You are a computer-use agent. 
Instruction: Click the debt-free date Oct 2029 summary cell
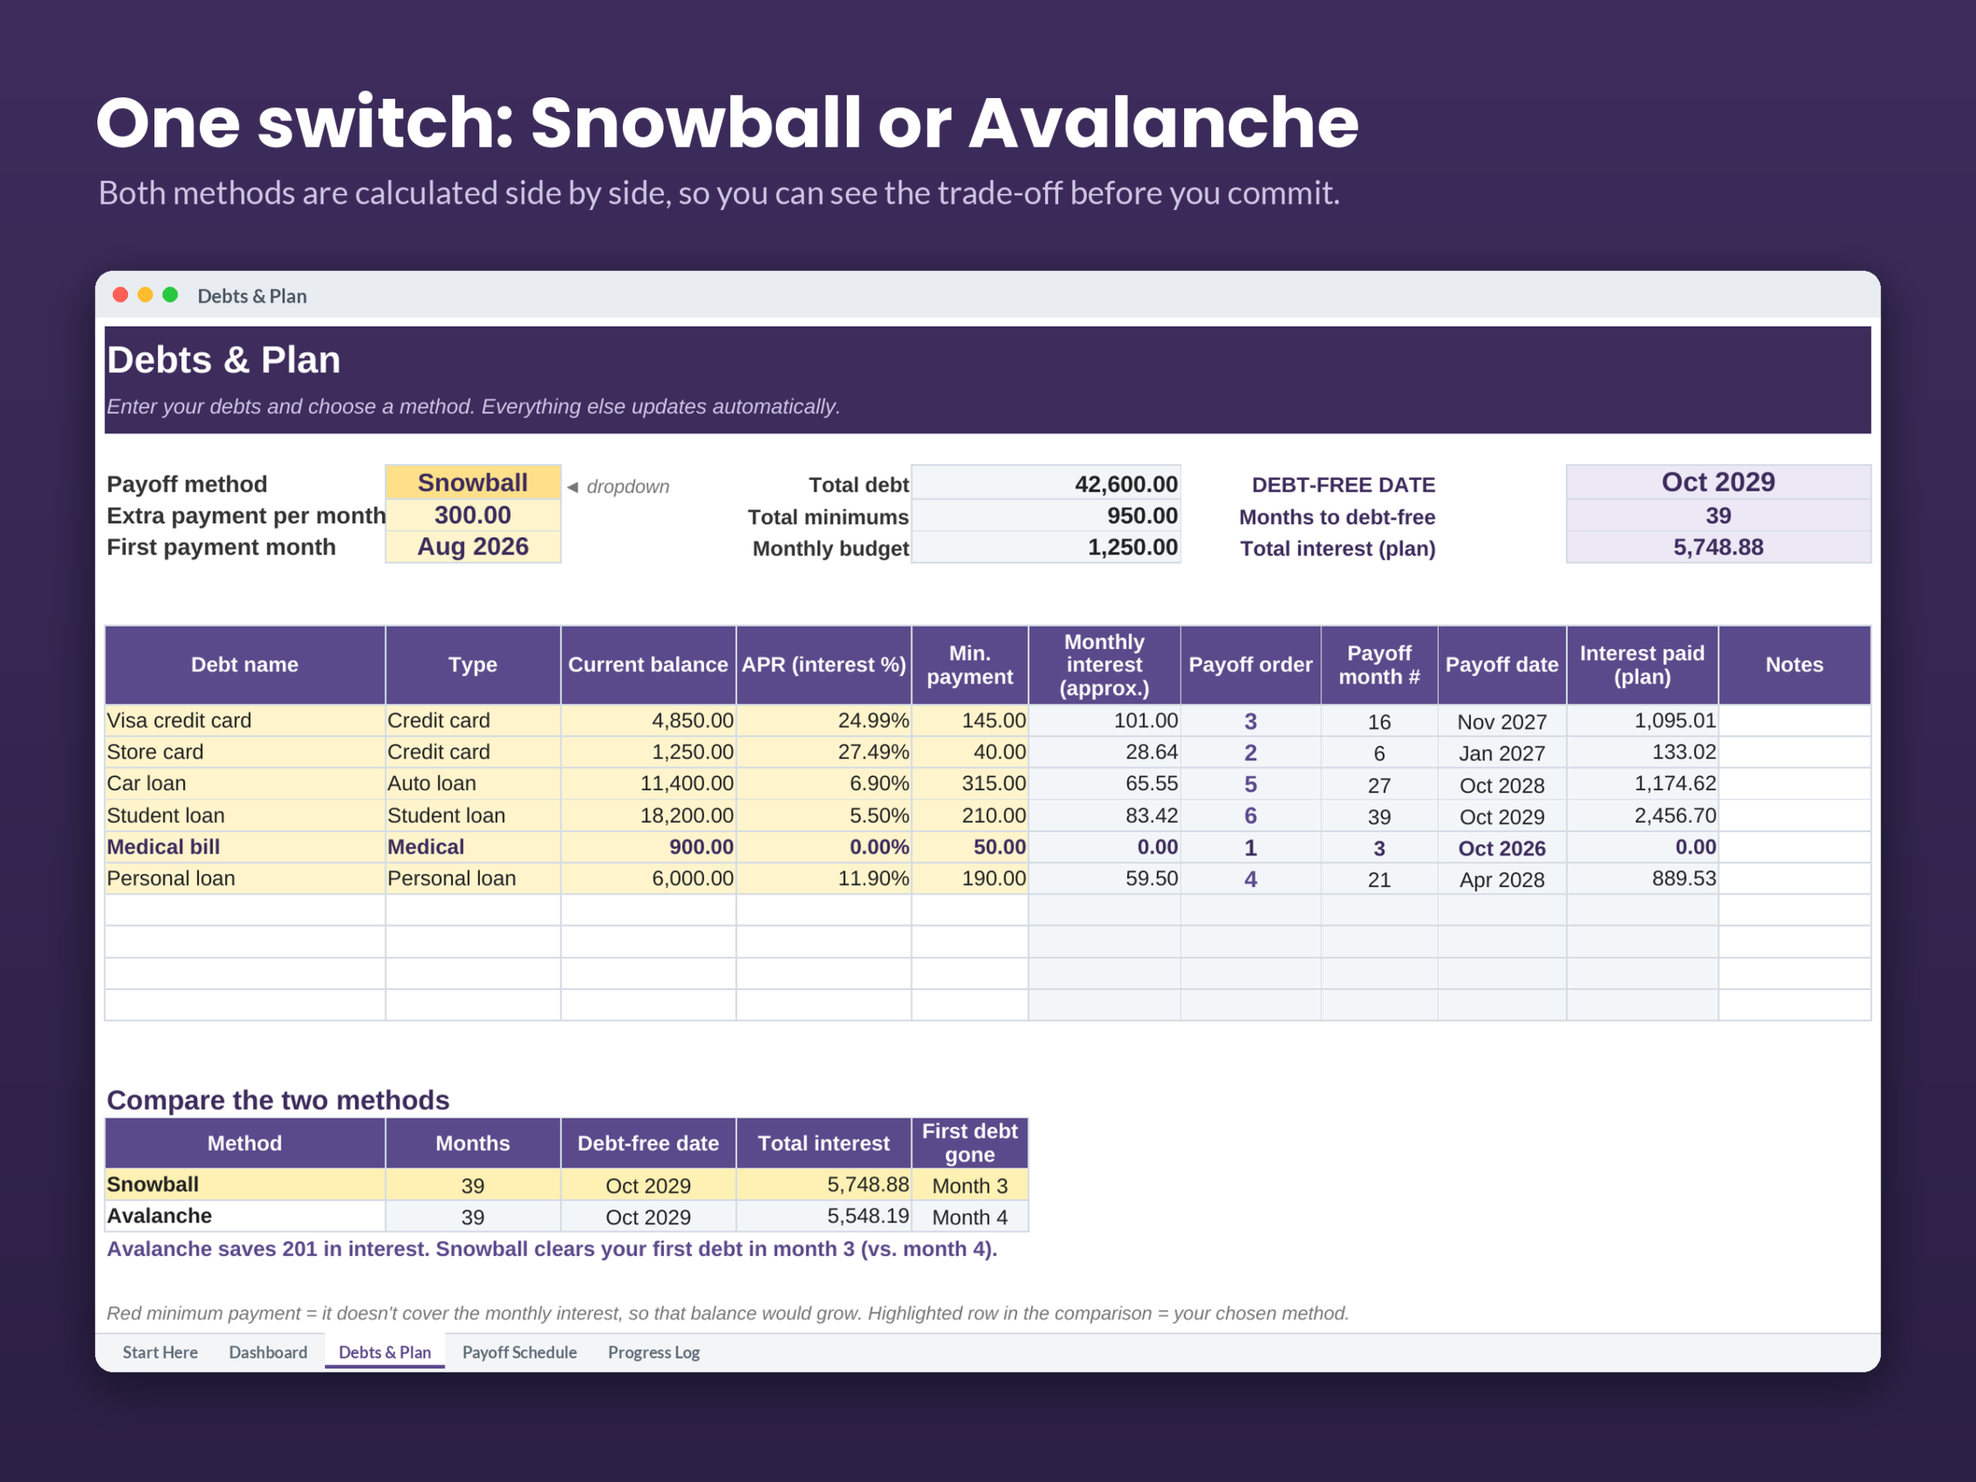(1718, 482)
